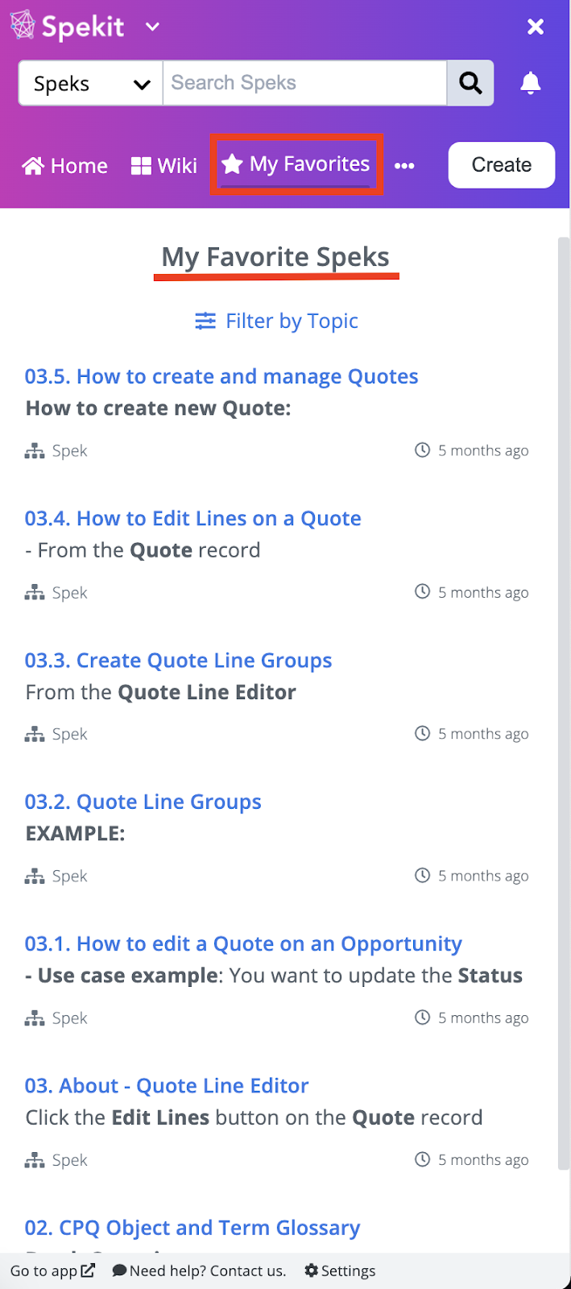Image resolution: width=571 pixels, height=1289 pixels.
Task: Click Spek type icon under 03.4 Edit Lines entry
Action: [x=35, y=593]
